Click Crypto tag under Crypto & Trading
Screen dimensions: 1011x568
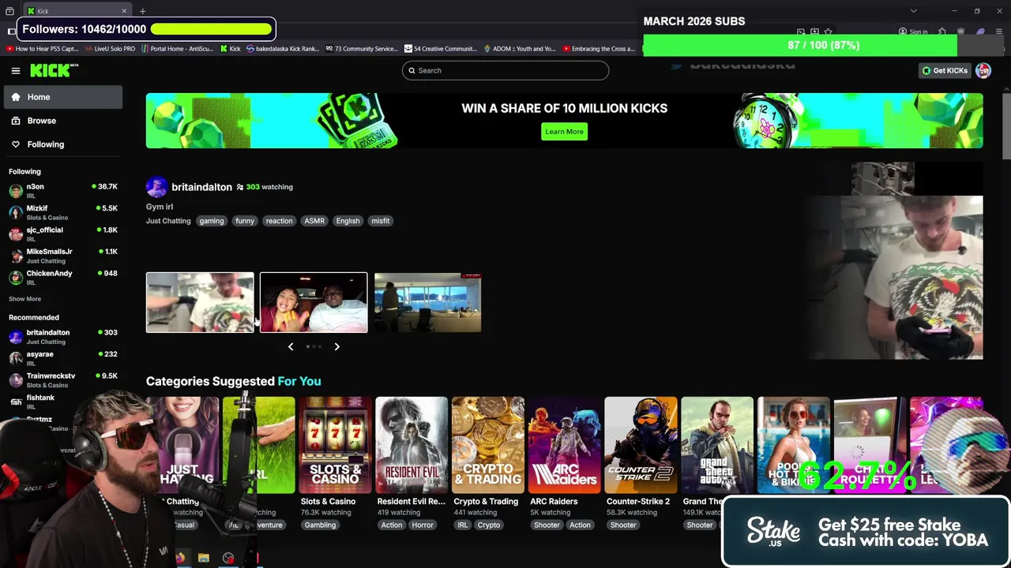coord(488,525)
